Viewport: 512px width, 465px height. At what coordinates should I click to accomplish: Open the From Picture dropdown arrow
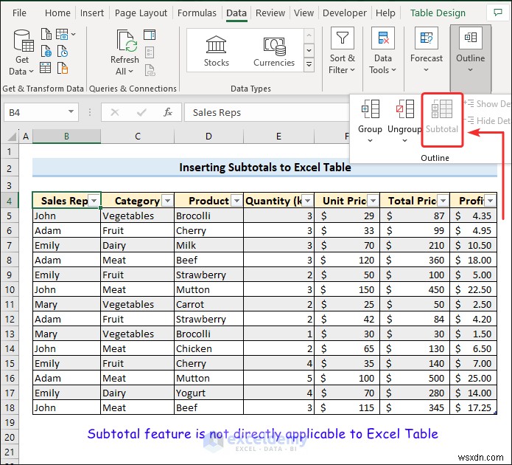pos(74,34)
